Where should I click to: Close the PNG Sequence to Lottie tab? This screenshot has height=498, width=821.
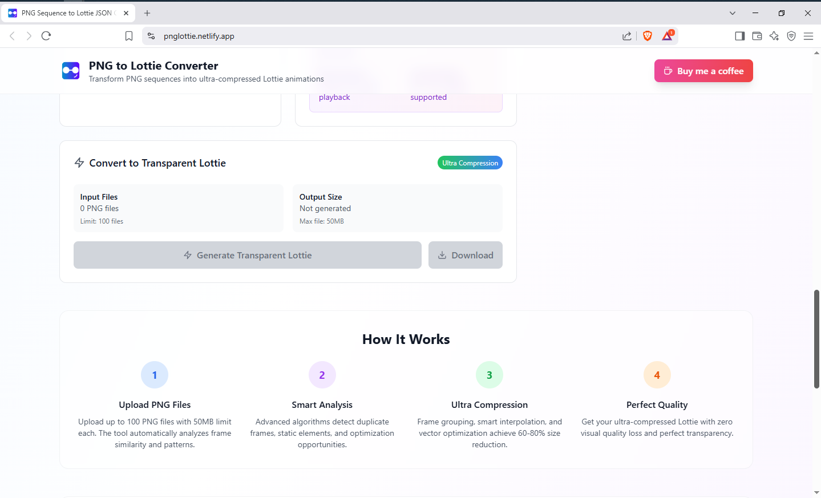(x=126, y=13)
